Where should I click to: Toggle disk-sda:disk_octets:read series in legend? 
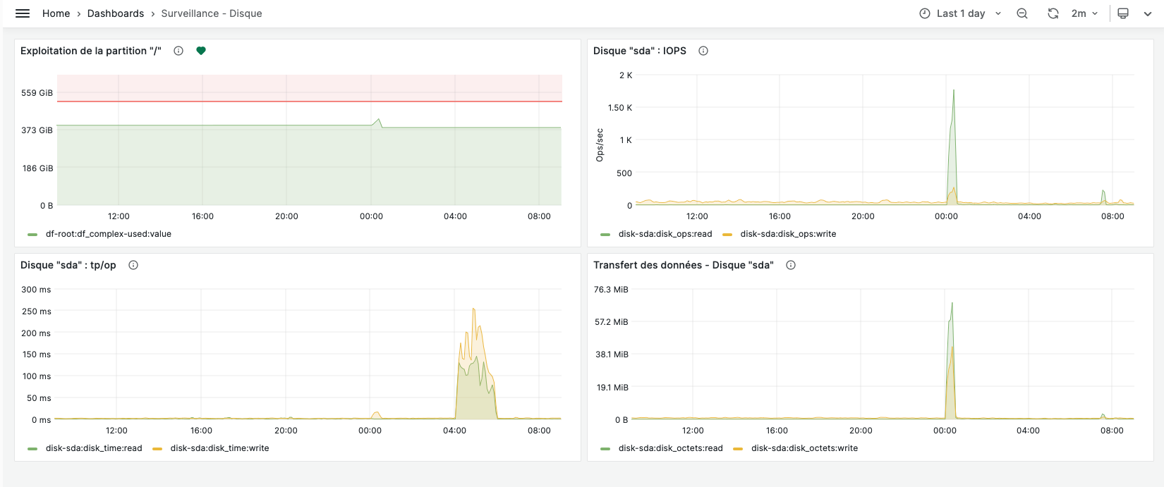(670, 448)
